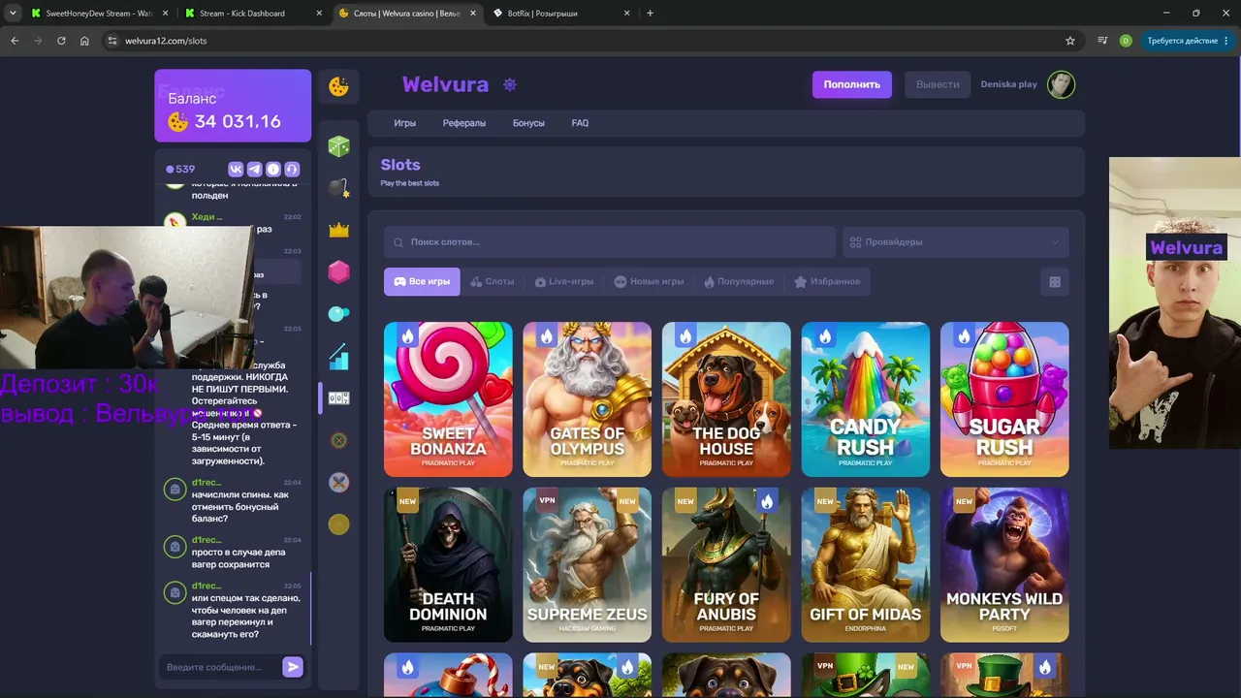Reload the browser page

click(x=61, y=41)
